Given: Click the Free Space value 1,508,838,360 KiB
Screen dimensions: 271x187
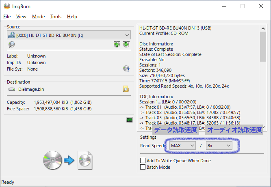Looking at the screenshot, I should tap(51, 109).
